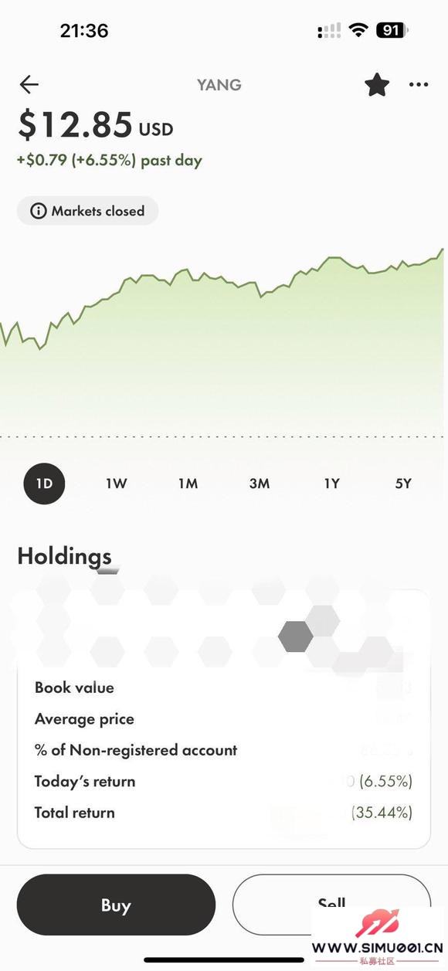Switch chart to 1M range

188,484
